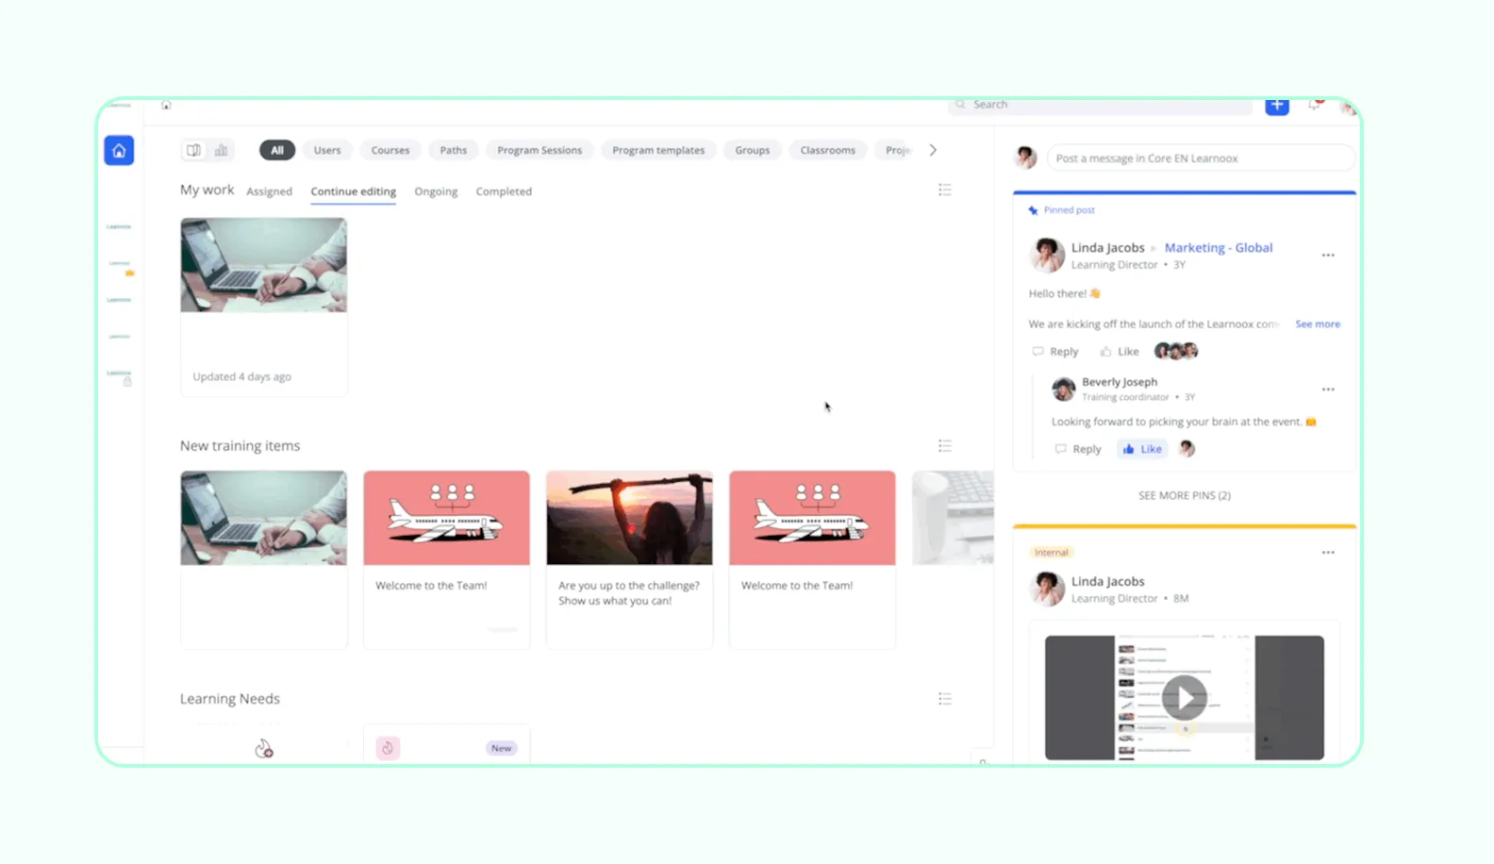Open your avatar next to the message field
Image resolution: width=1494 pixels, height=864 pixels.
click(1026, 158)
